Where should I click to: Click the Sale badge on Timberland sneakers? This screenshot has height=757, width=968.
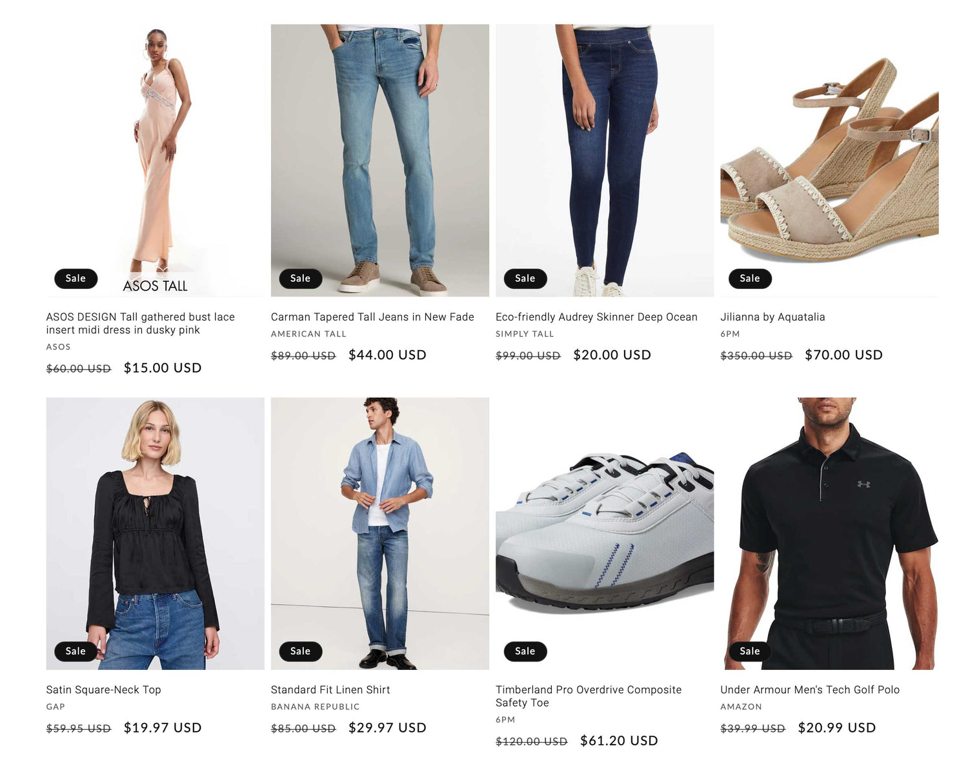[x=525, y=651]
